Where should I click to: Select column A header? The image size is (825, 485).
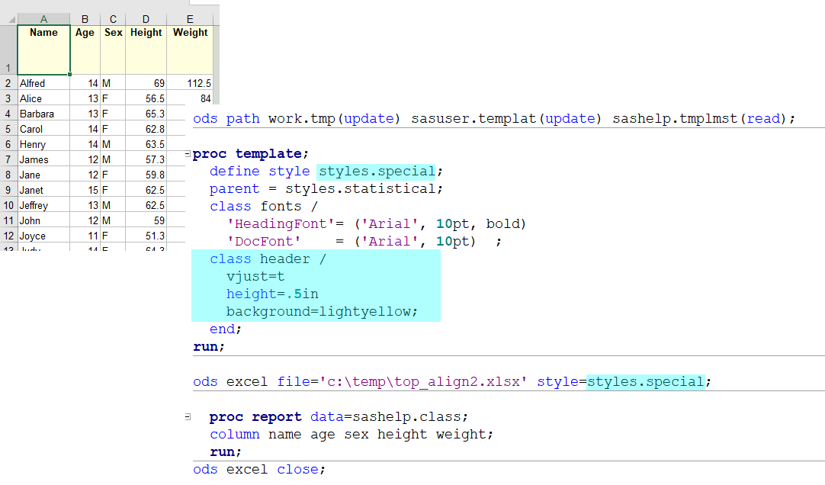tap(43, 19)
